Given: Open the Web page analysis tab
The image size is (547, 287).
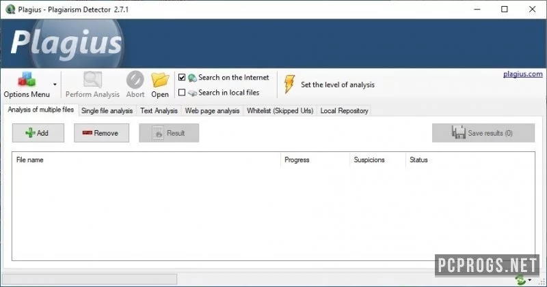Looking at the screenshot, I should pos(212,110).
